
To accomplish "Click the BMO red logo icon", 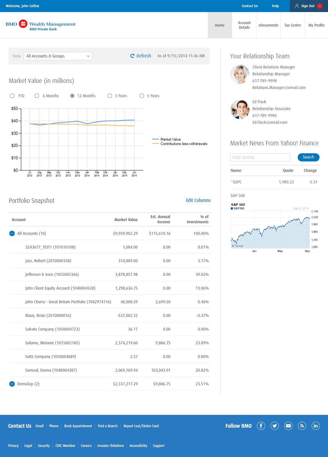I will [x=23, y=24].
